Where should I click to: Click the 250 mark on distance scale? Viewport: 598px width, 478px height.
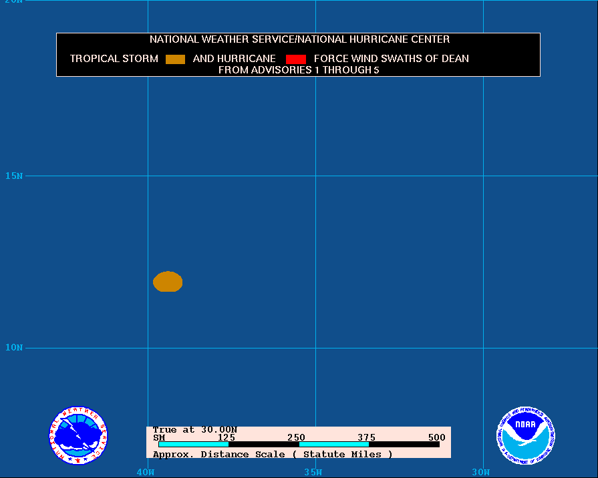pos(297,437)
